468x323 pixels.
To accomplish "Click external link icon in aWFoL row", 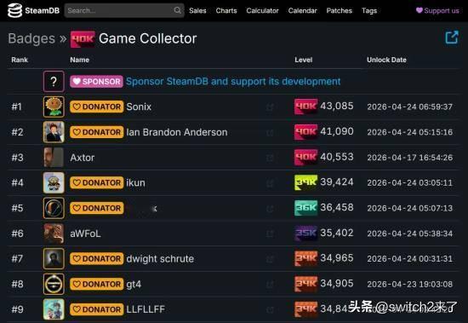I will click(x=270, y=234).
